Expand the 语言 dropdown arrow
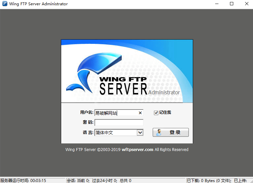The image size is (253, 183). coord(140,133)
